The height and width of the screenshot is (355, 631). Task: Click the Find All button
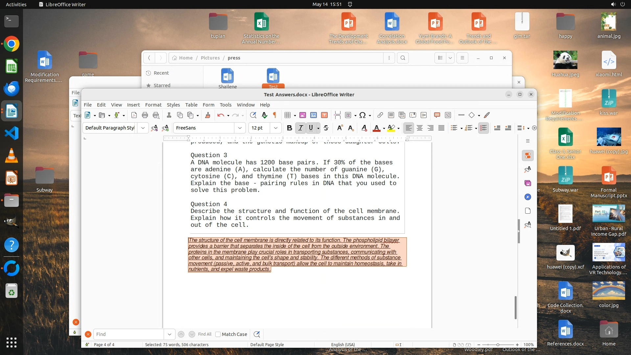click(205, 334)
